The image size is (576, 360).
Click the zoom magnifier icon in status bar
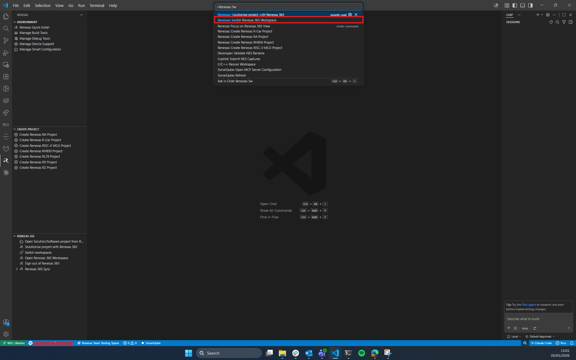pyautogui.click(x=525, y=343)
